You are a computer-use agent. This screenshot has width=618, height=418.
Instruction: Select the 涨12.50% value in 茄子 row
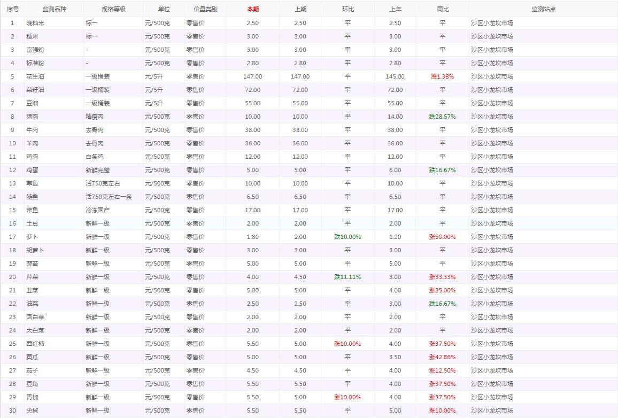442,370
